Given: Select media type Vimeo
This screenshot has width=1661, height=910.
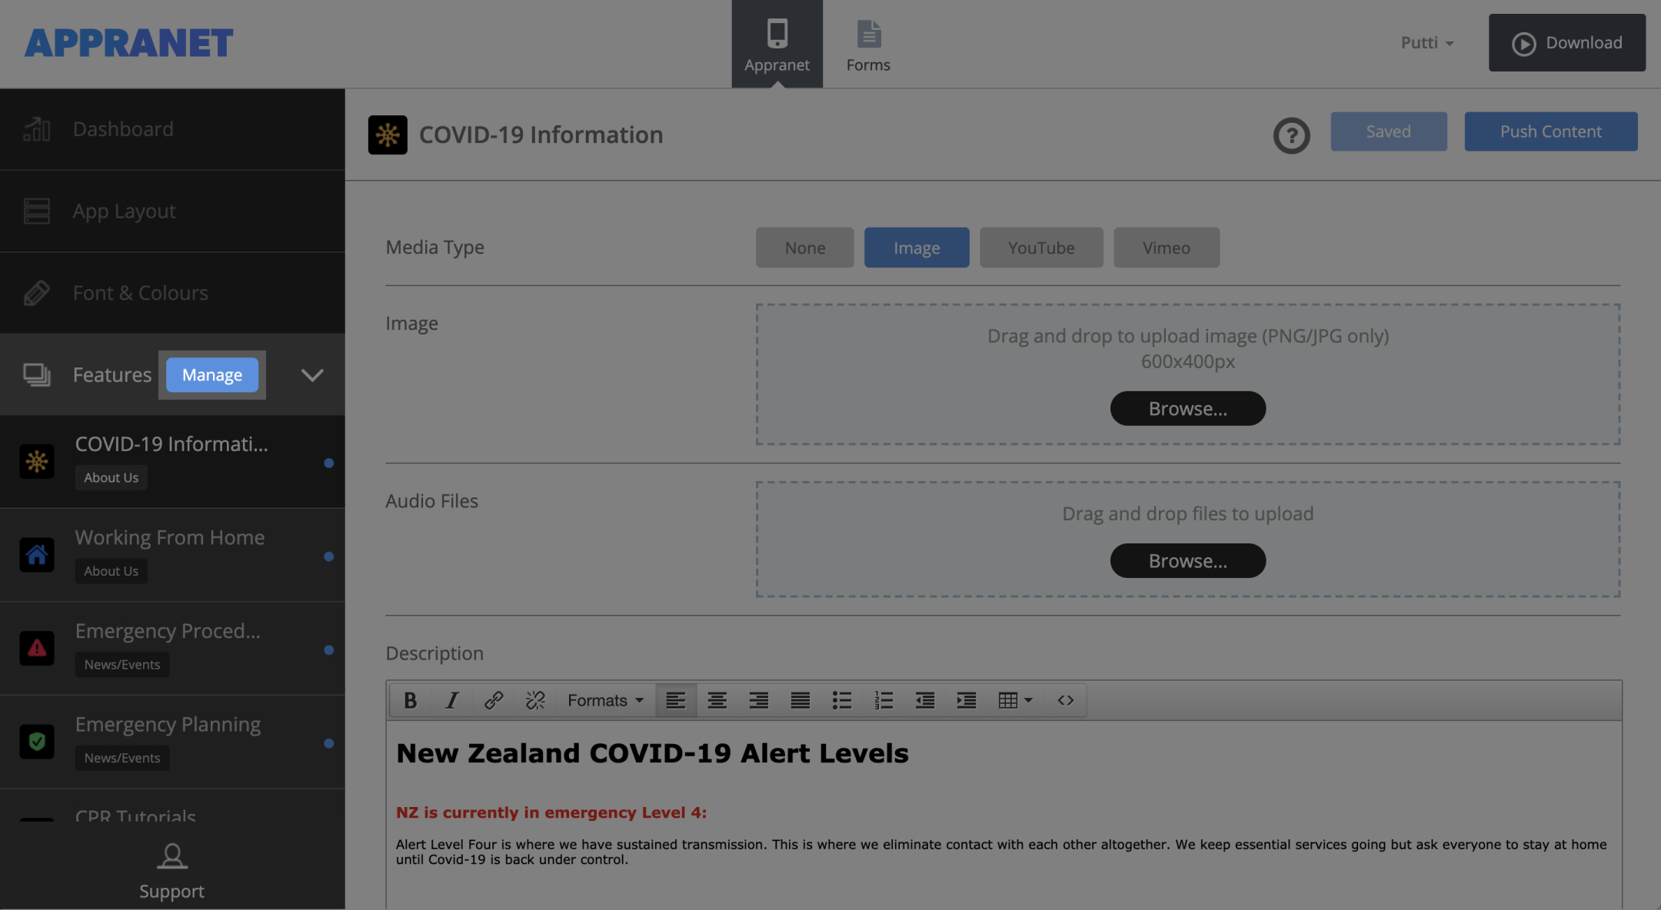Looking at the screenshot, I should (x=1167, y=247).
